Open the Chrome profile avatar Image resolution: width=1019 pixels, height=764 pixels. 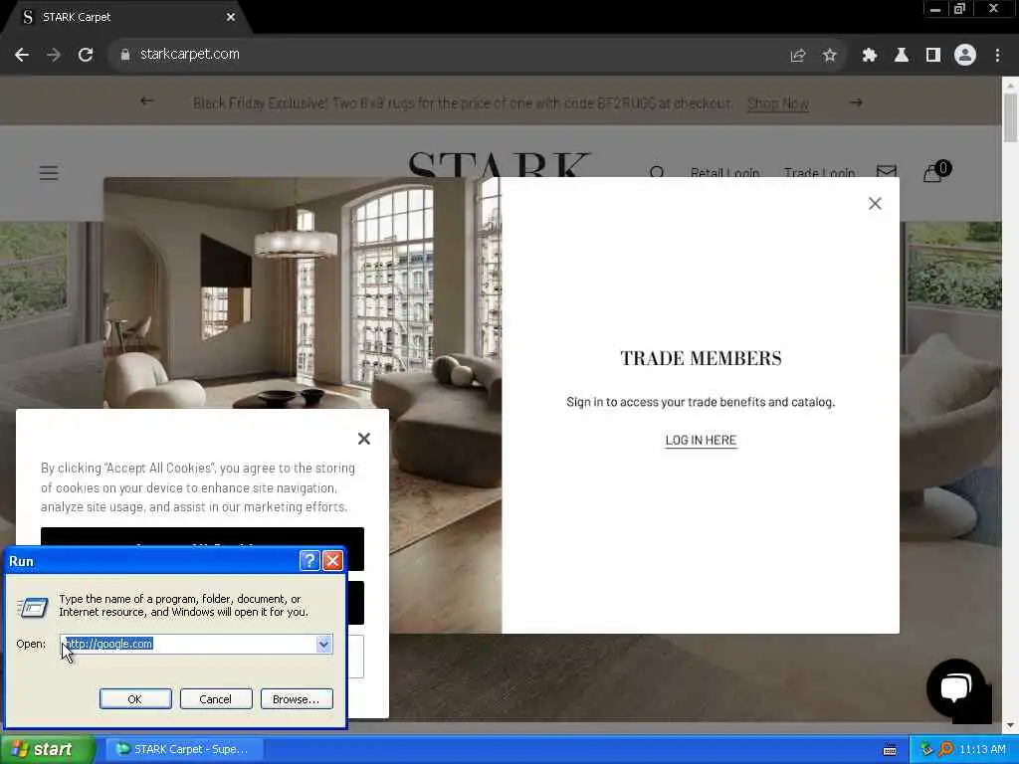[965, 55]
